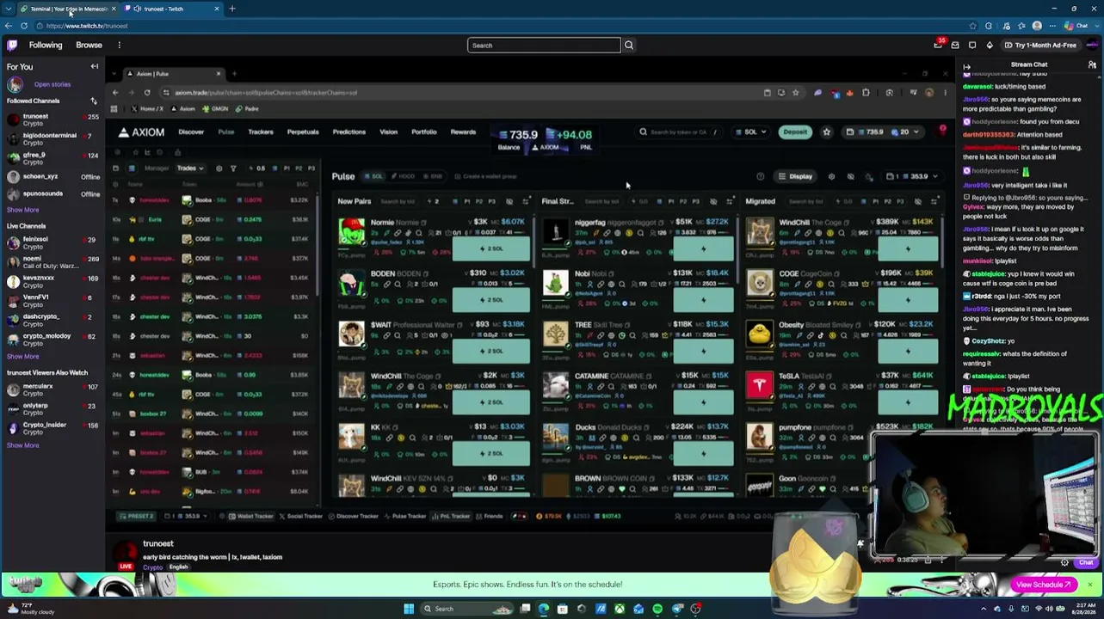Reload the Twitch page

(24, 26)
